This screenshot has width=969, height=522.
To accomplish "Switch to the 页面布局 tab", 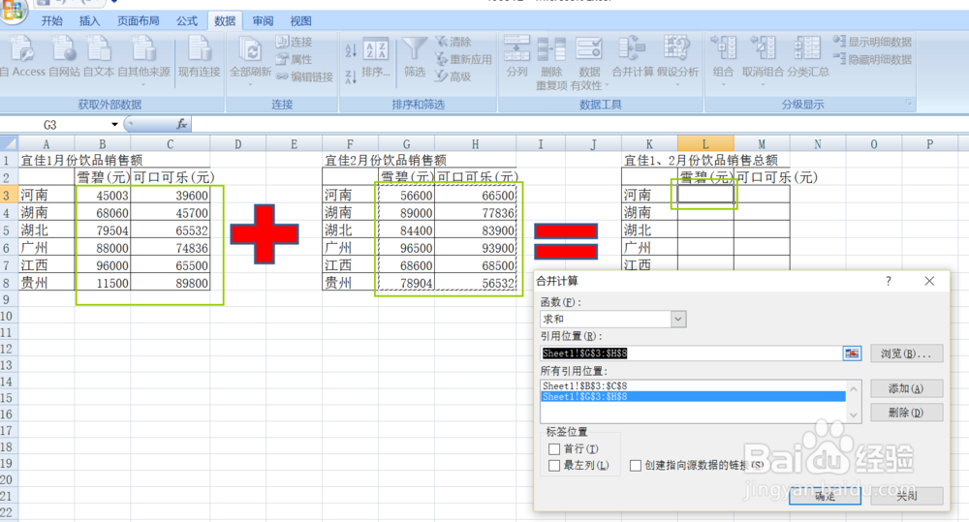I will click(139, 20).
